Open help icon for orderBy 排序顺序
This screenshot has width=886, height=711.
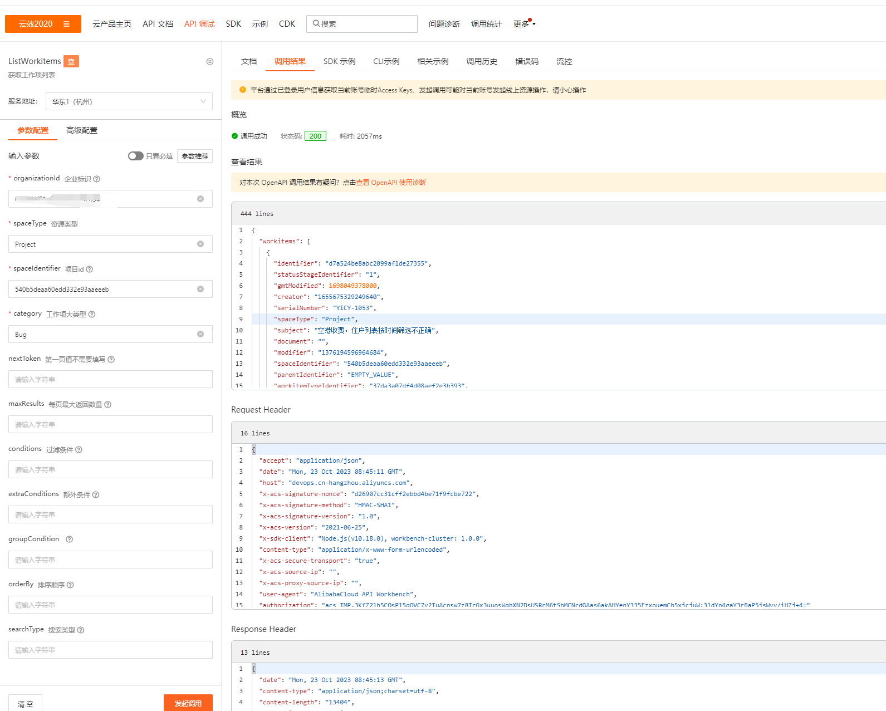click(70, 585)
